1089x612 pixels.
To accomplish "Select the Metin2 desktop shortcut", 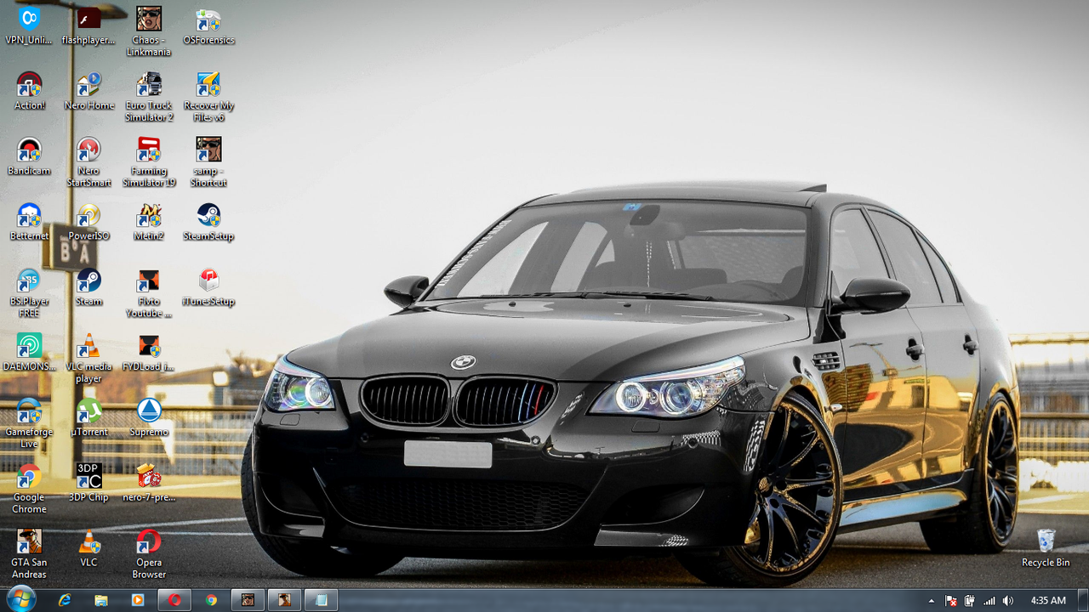I will pyautogui.click(x=149, y=222).
